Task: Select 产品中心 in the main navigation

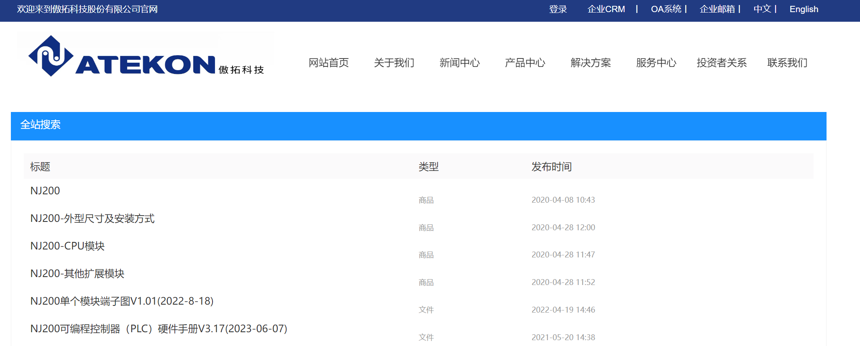Action: click(x=525, y=63)
